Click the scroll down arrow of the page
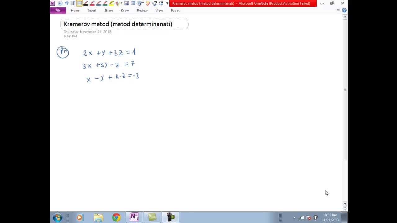The height and width of the screenshot is (223, 397). tap(345, 204)
